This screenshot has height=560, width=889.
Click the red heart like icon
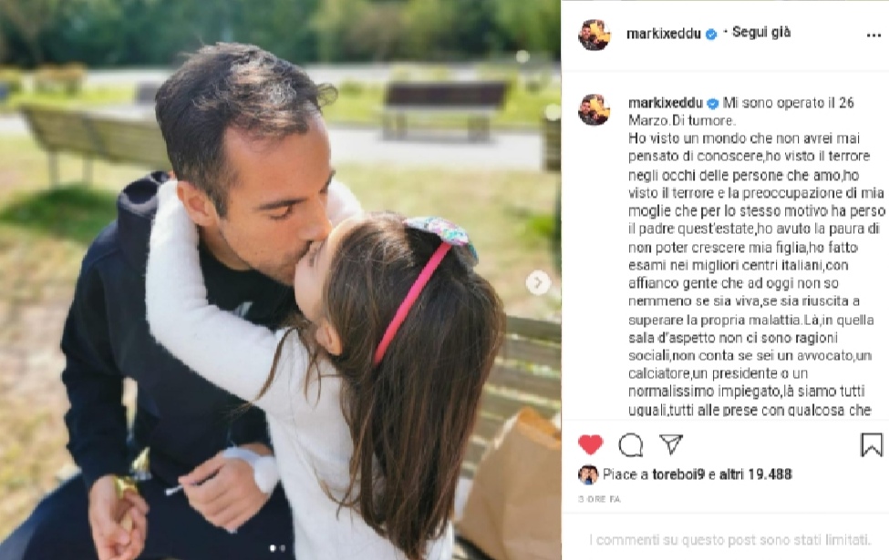point(590,444)
